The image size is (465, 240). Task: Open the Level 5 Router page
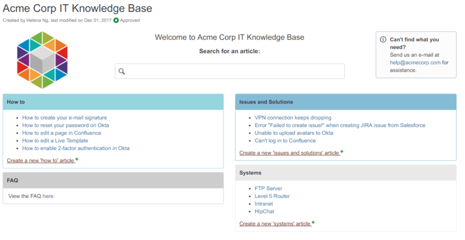tap(272, 196)
